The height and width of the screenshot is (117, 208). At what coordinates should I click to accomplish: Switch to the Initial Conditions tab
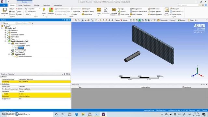pyautogui.click(x=24, y=5)
